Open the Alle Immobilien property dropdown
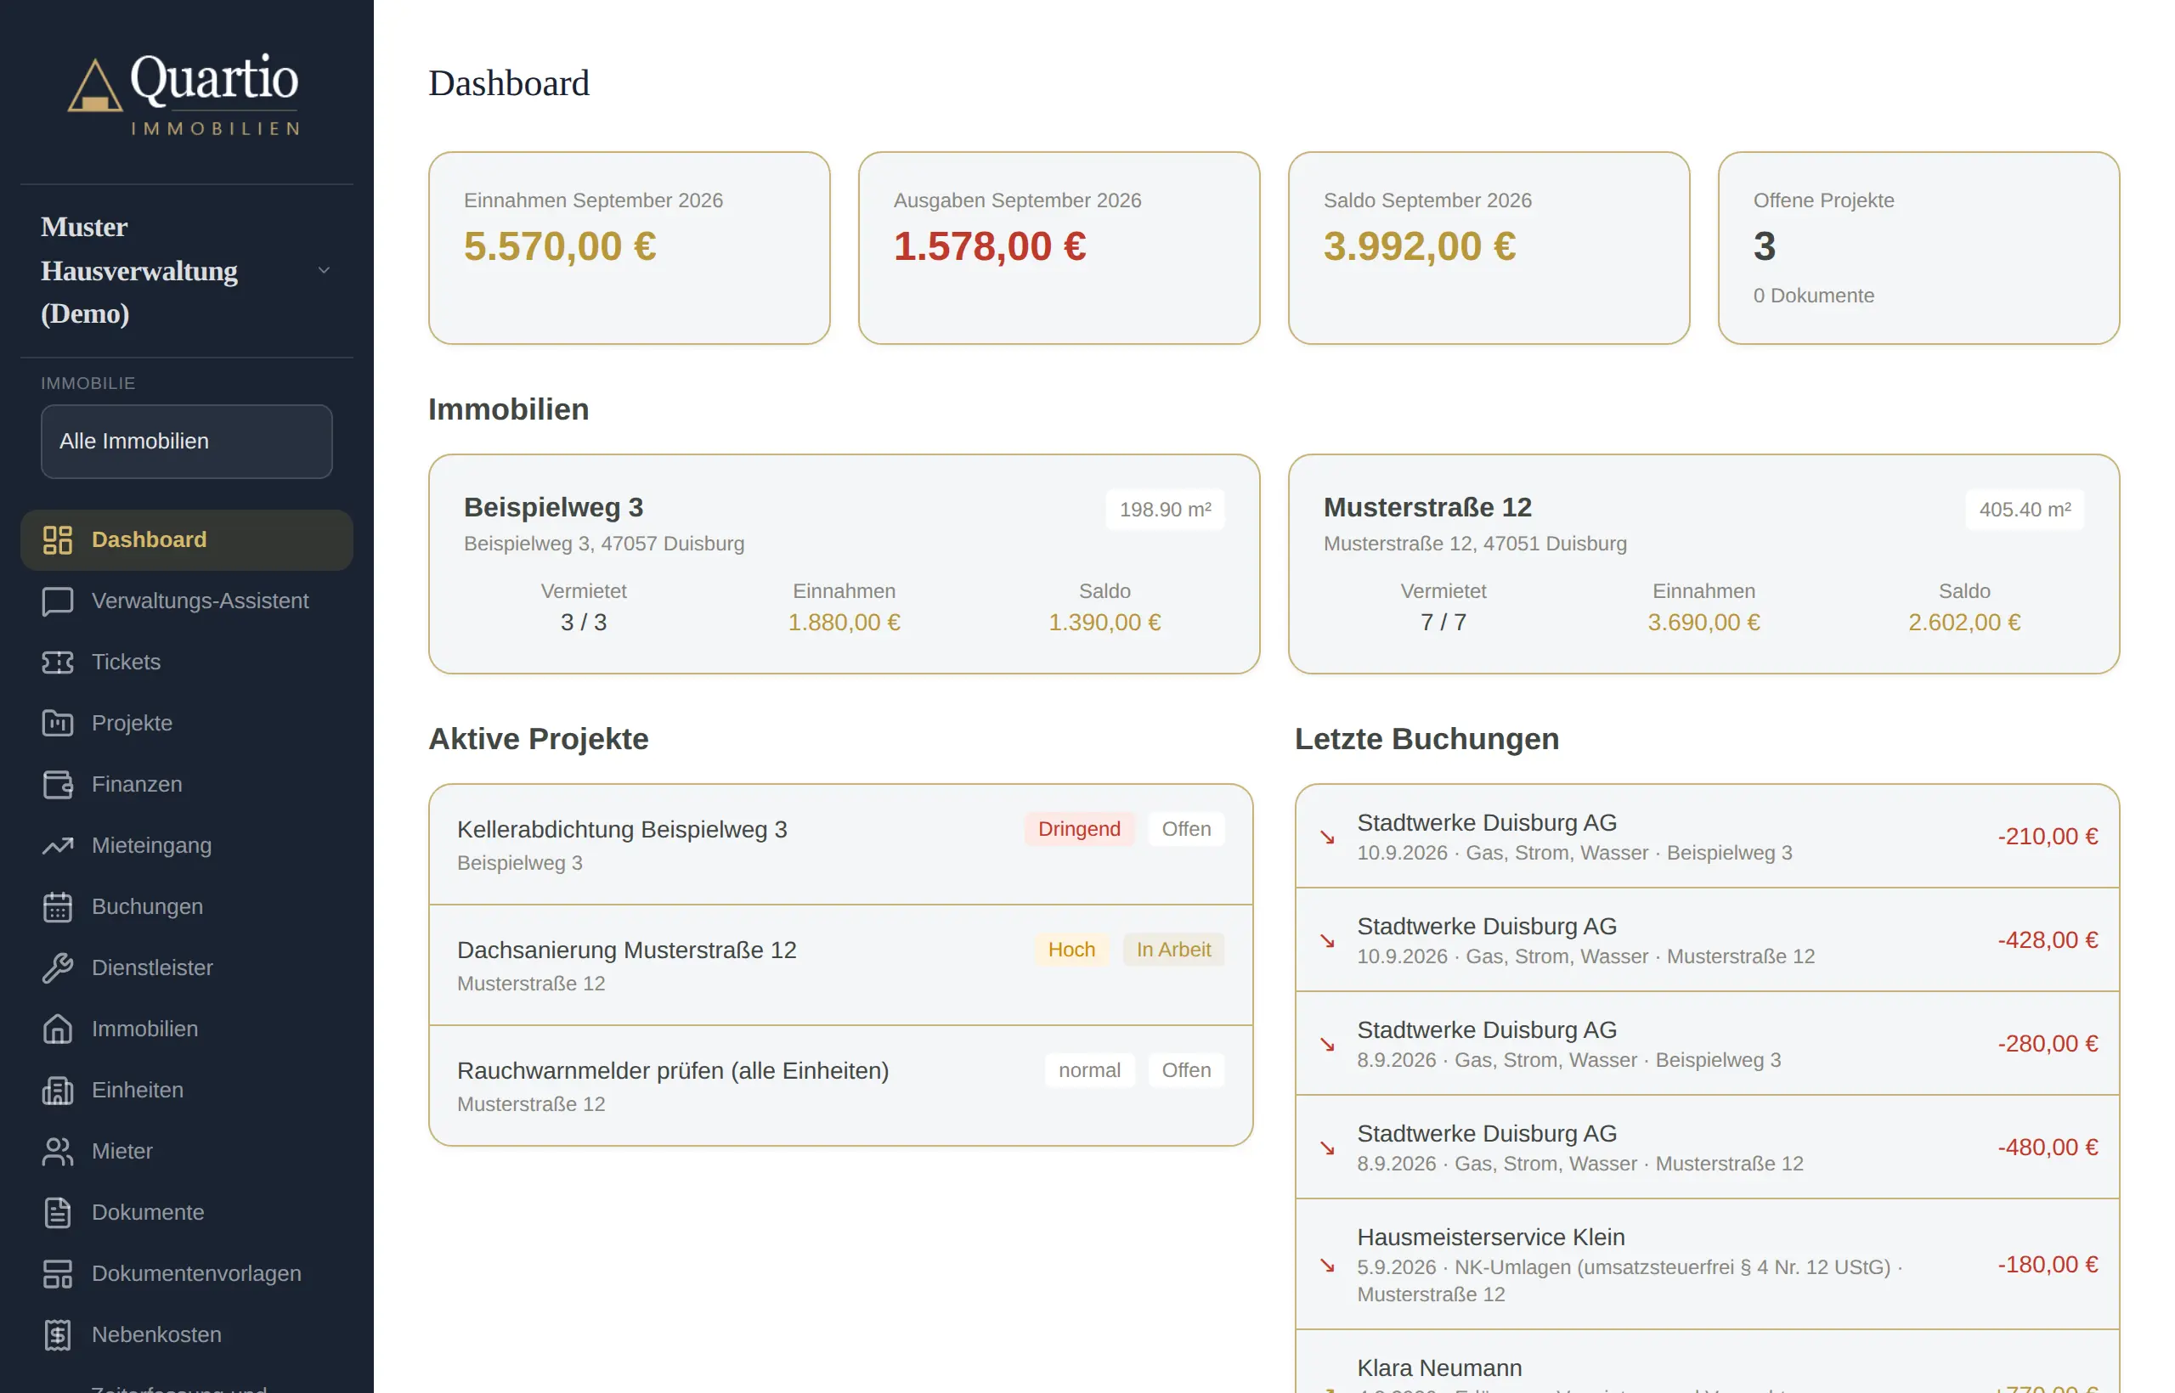Screen dimensions: 2175x1393 (186, 442)
